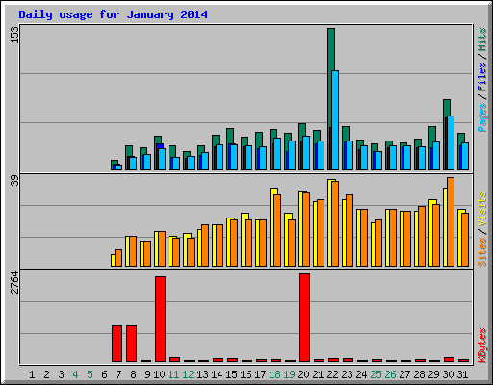Click the cyan pages bar for day 18
493x385 pixels.
pos(277,154)
